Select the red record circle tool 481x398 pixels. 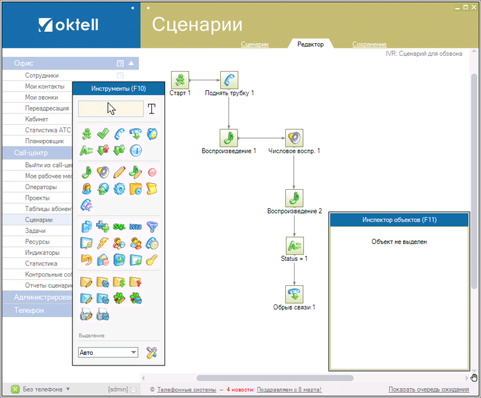[x=152, y=172]
